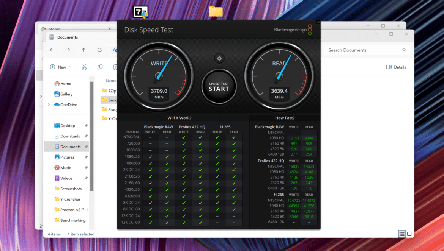This screenshot has height=251, width=444.
Task: Switch to large thumbnails view in status bar
Action: [x=409, y=234]
